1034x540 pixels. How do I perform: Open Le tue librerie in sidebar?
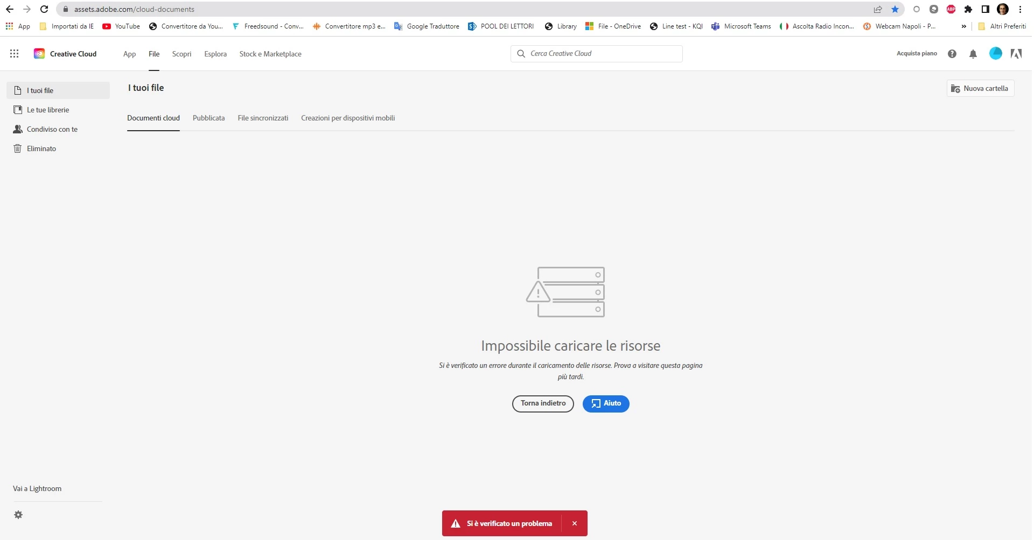pyautogui.click(x=58, y=110)
